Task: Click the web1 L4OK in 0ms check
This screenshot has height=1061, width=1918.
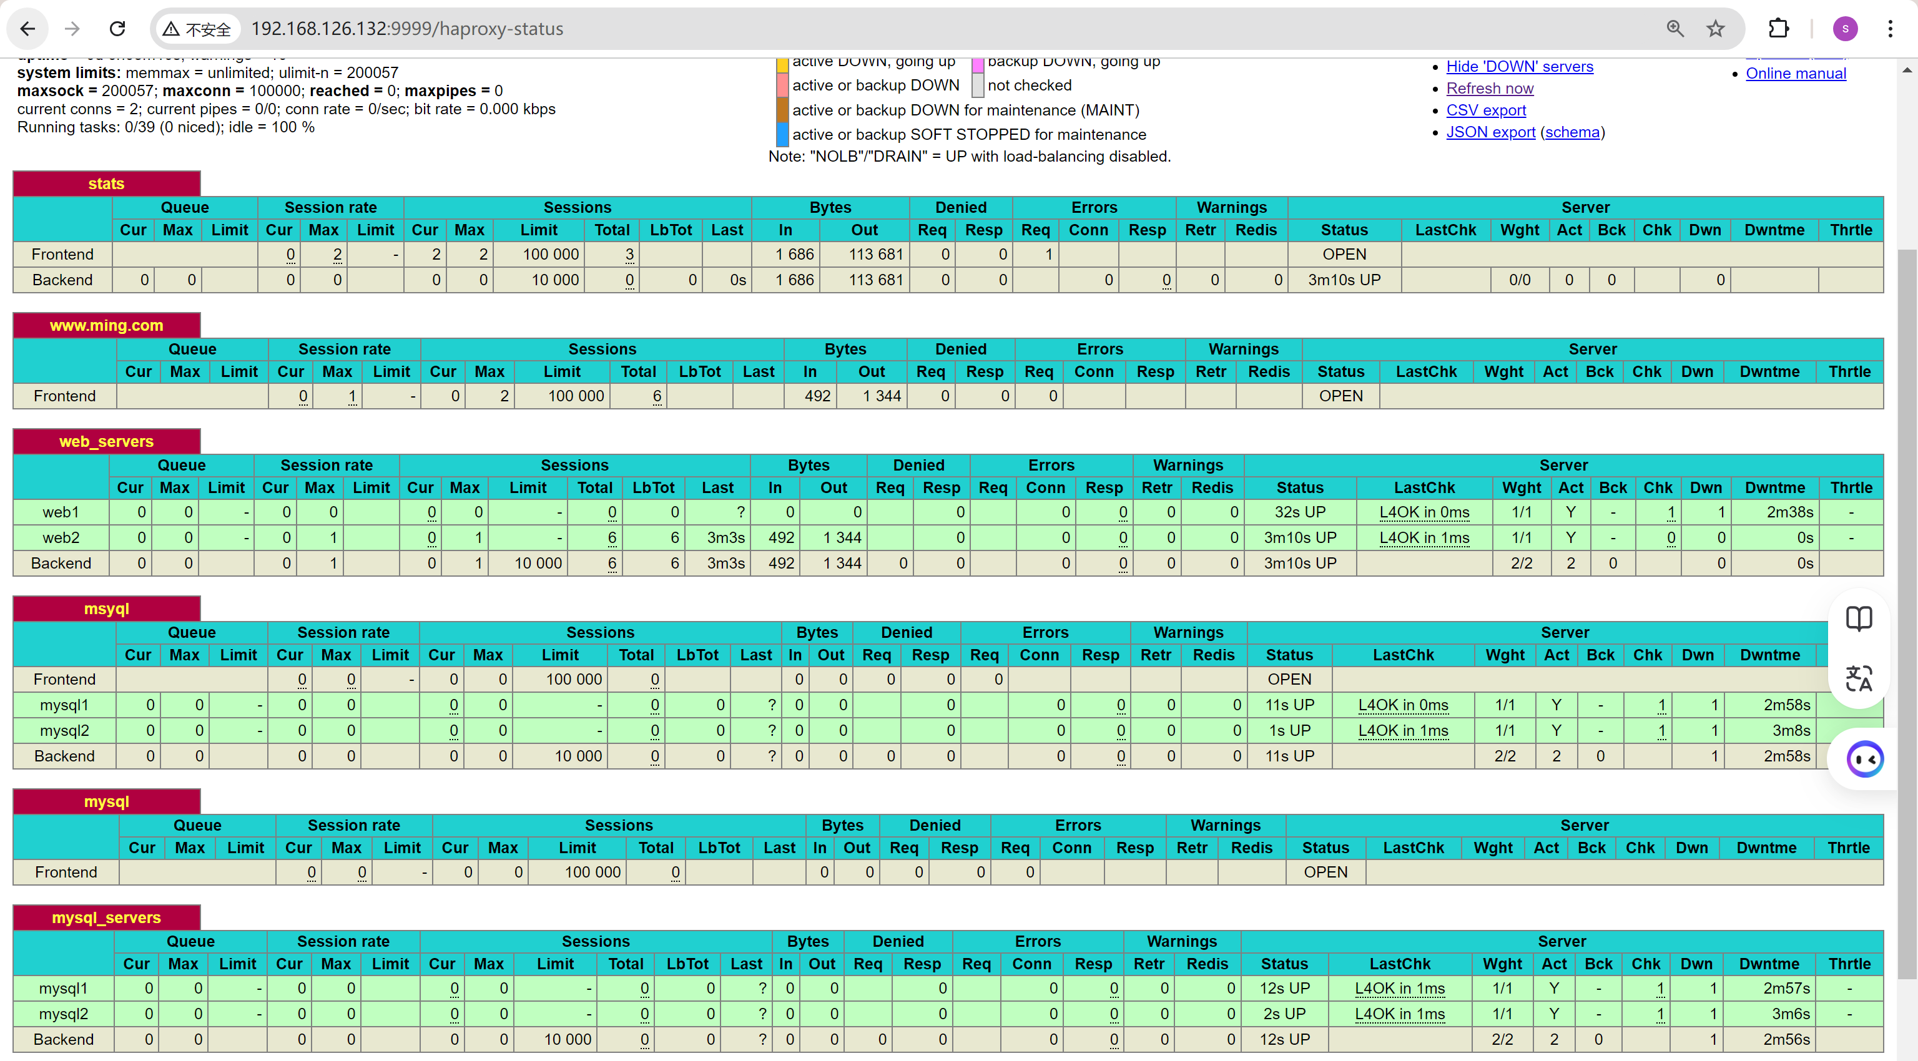Action: pyautogui.click(x=1424, y=512)
